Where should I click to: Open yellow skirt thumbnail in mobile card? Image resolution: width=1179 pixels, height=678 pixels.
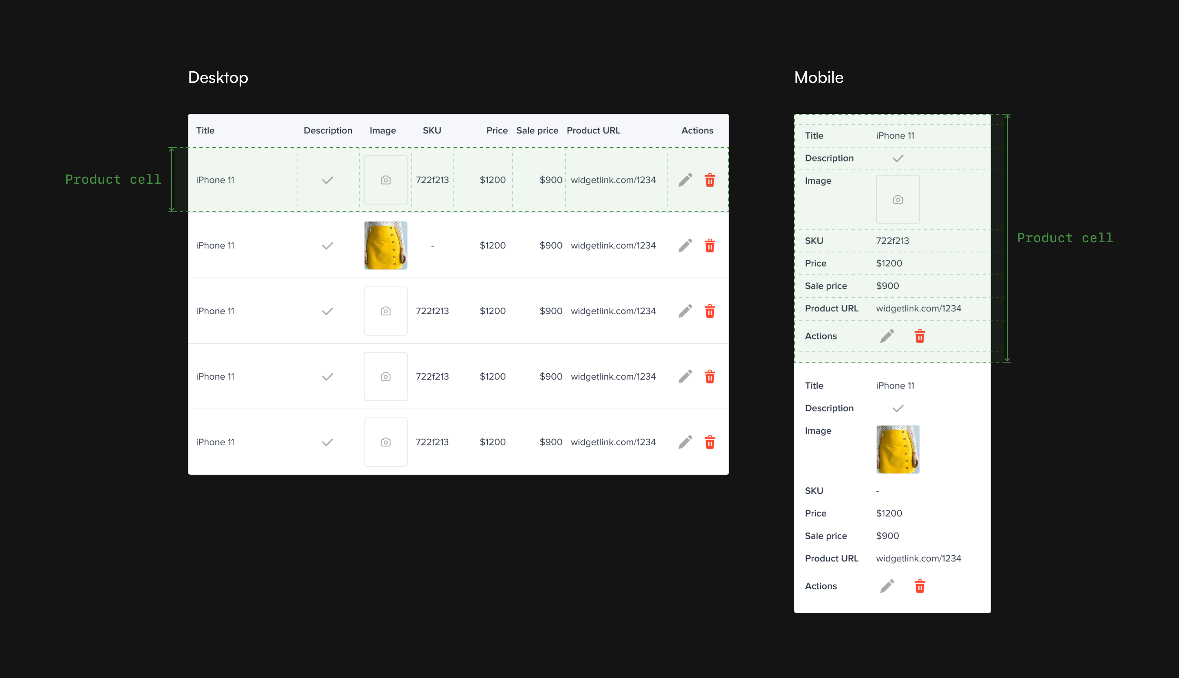[x=897, y=450]
